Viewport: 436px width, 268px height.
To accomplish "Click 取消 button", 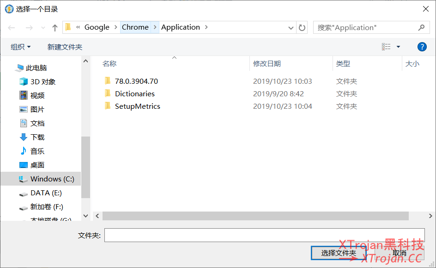I will point(400,253).
